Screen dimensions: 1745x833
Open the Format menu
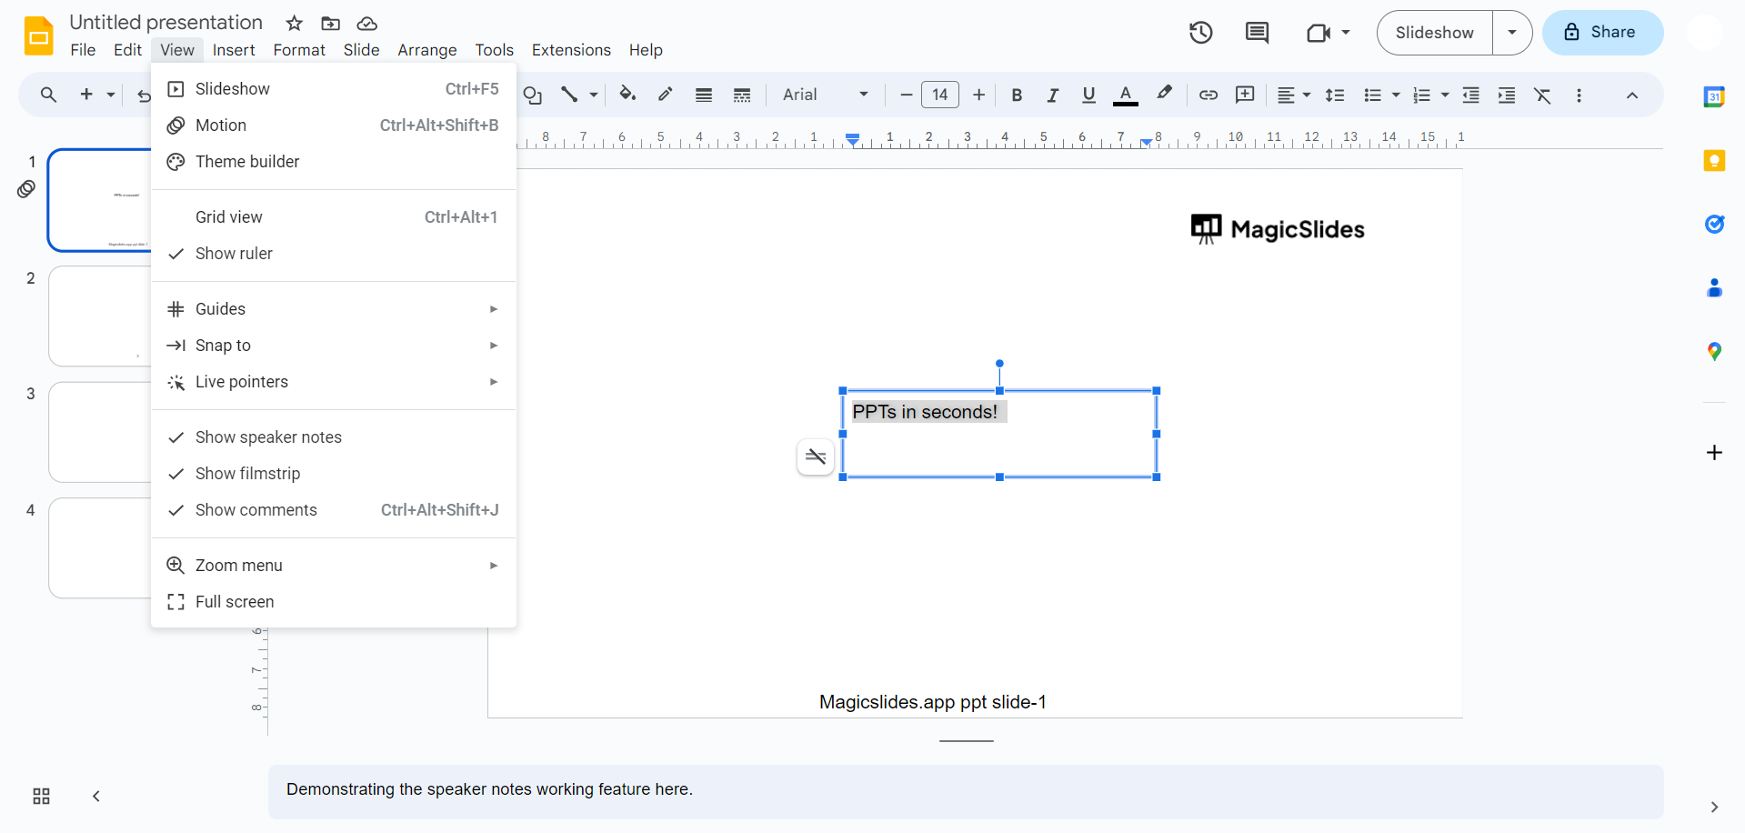[299, 50]
